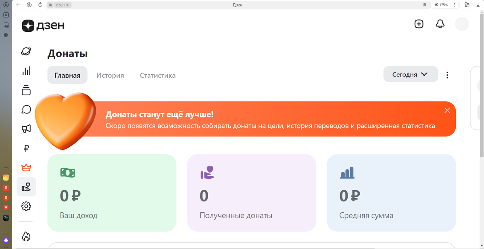The width and height of the screenshot is (484, 249).
Task: Click the Дзен logo
Action: coord(43,25)
